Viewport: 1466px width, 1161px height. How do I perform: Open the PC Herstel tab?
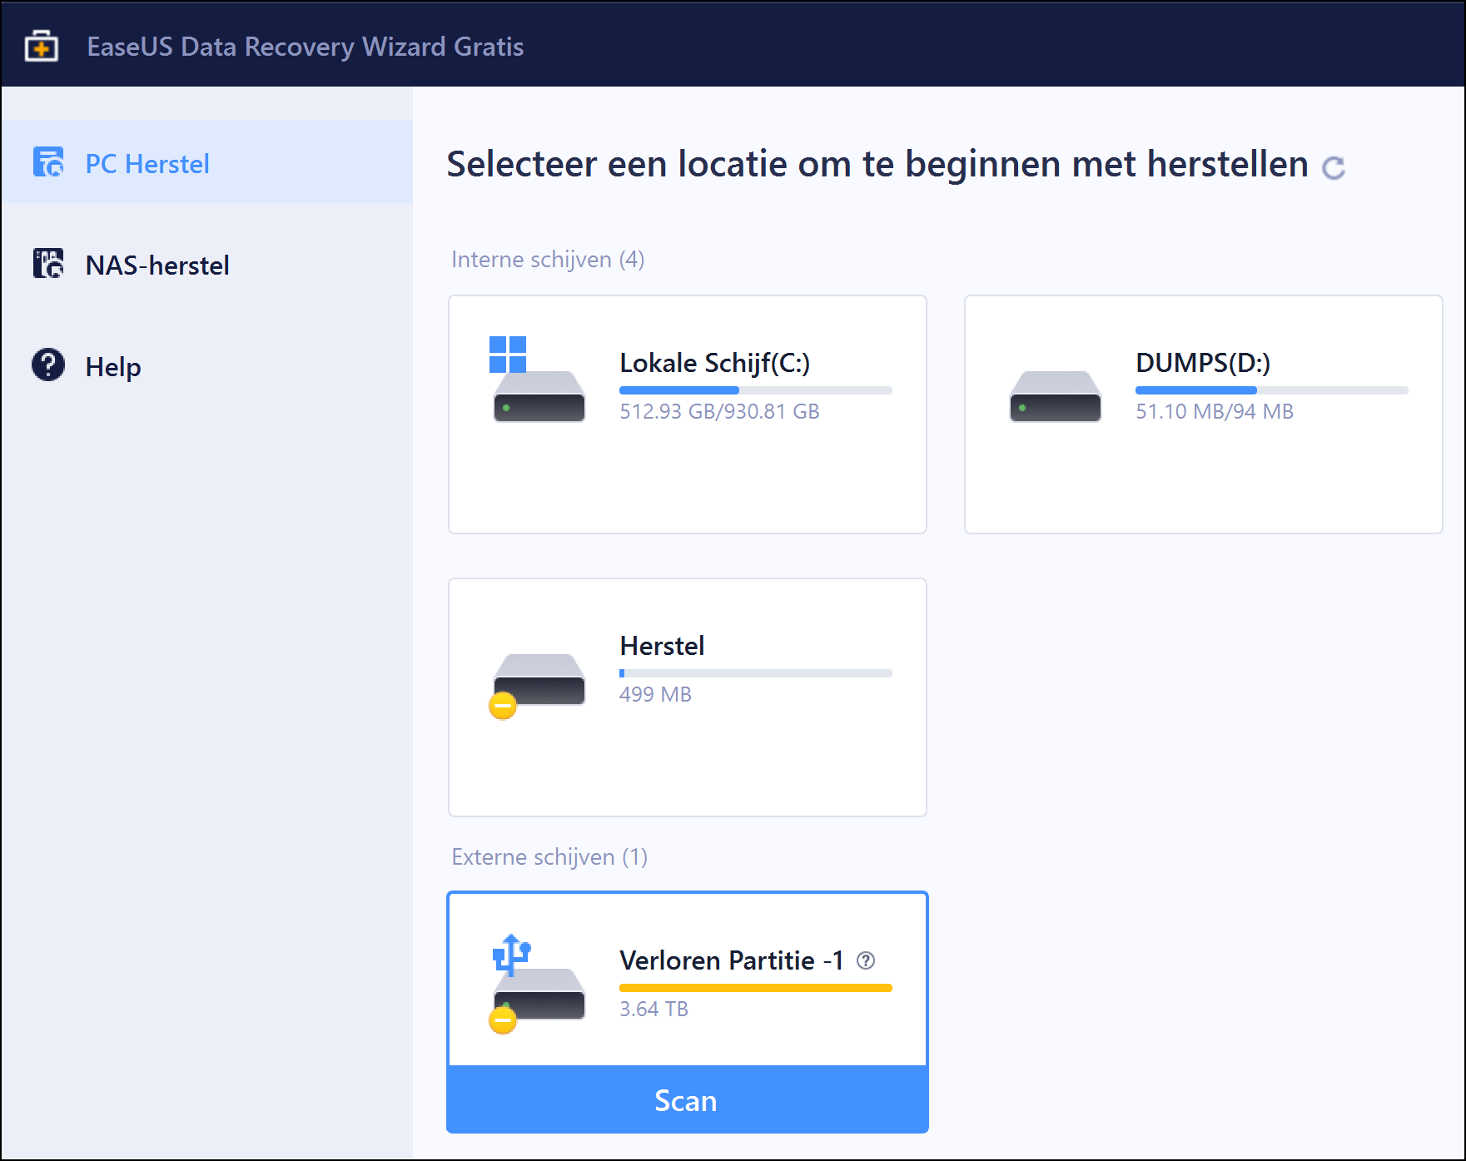tap(207, 162)
